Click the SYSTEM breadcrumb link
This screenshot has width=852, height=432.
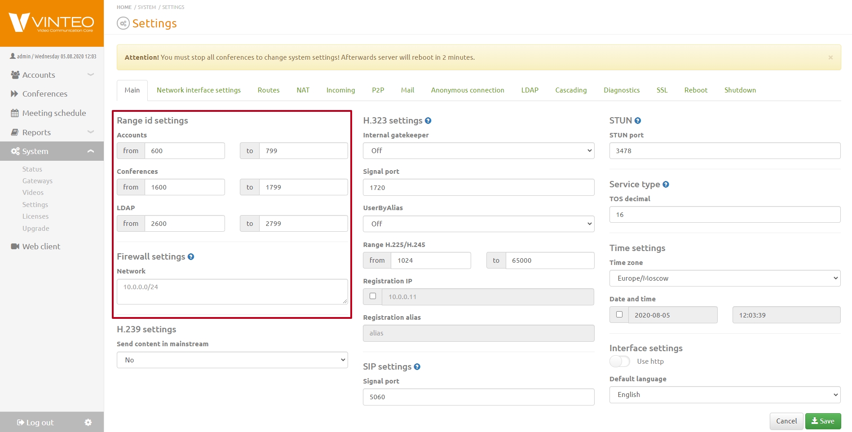click(147, 7)
